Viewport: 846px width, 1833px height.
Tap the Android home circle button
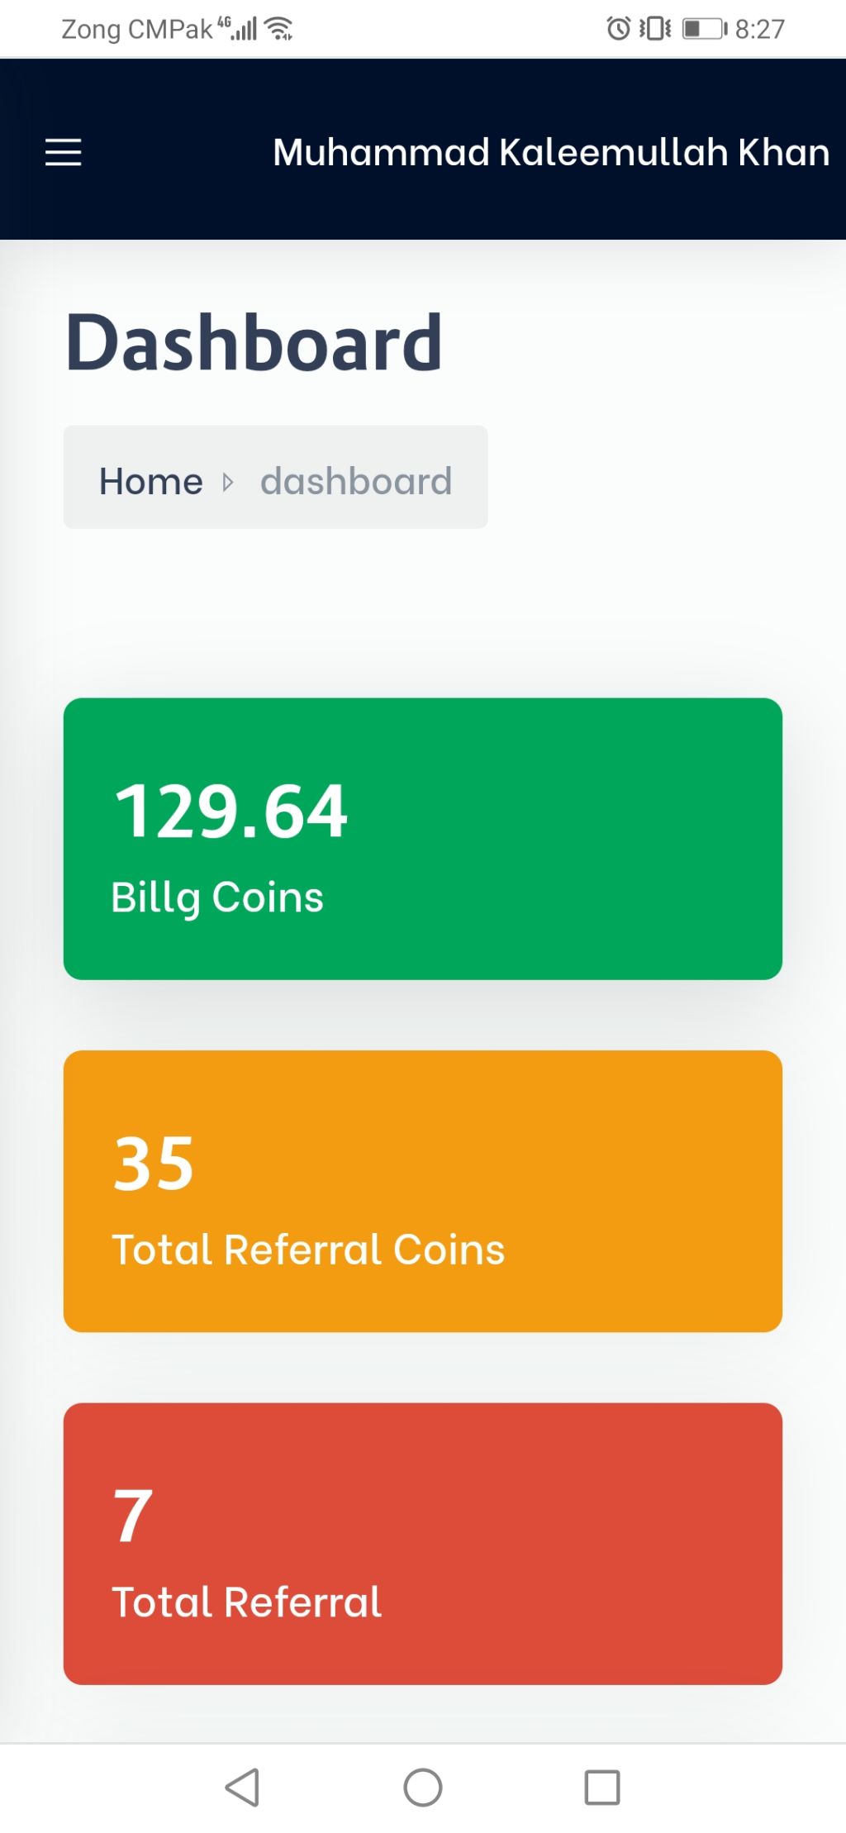tap(423, 1788)
